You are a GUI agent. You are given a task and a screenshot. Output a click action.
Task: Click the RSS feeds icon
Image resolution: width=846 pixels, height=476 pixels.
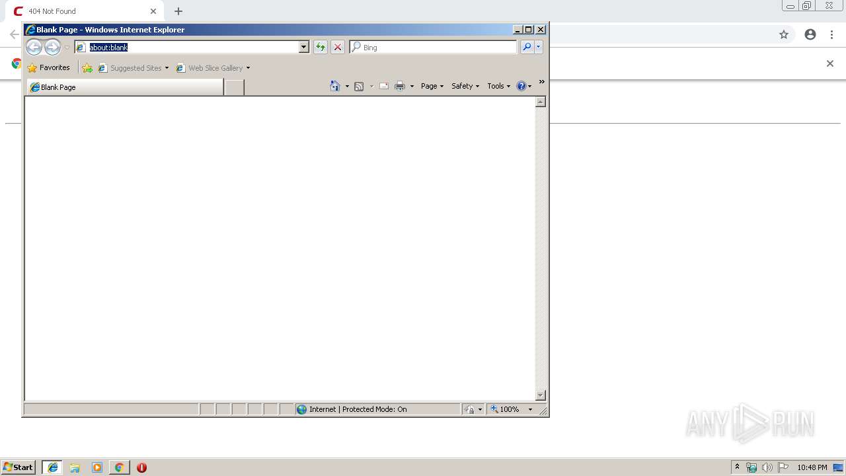pos(359,86)
